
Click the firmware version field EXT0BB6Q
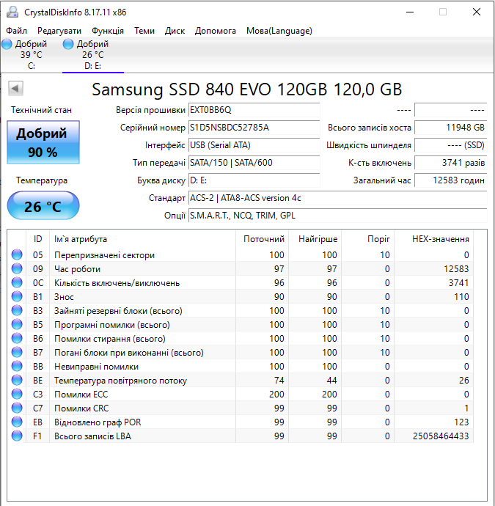(254, 110)
